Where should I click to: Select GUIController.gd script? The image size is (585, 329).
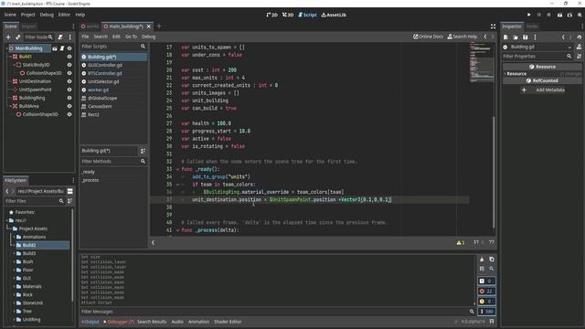105,65
